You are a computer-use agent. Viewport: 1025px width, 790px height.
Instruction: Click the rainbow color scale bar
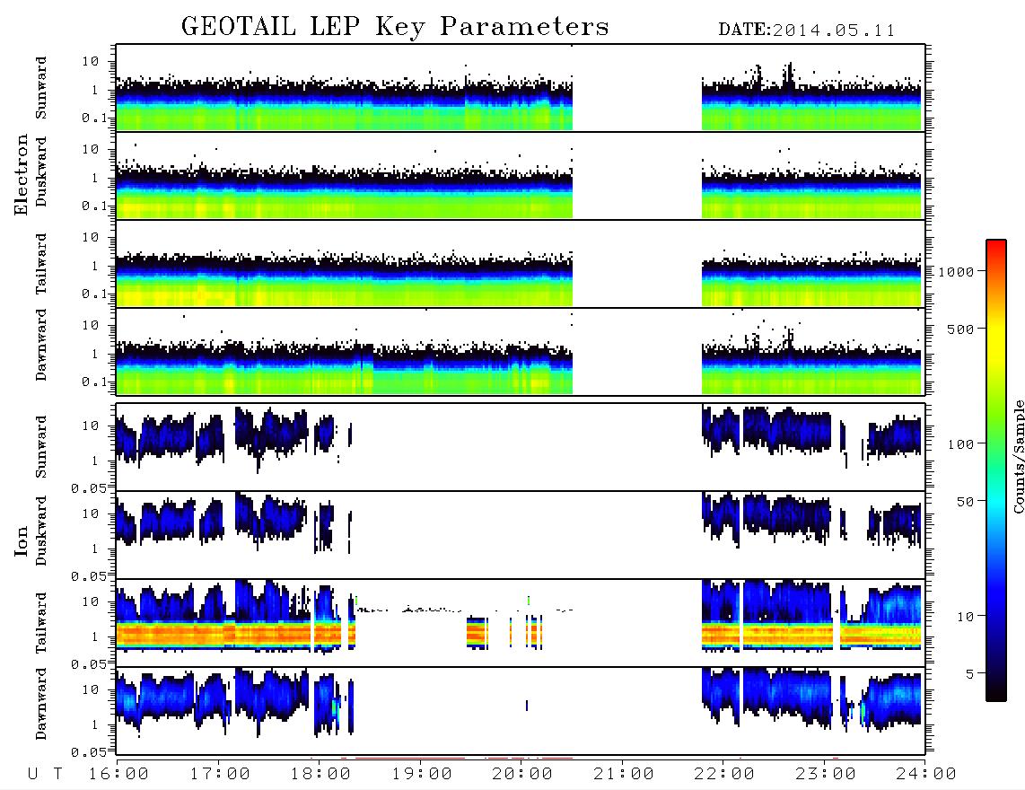(x=996, y=470)
